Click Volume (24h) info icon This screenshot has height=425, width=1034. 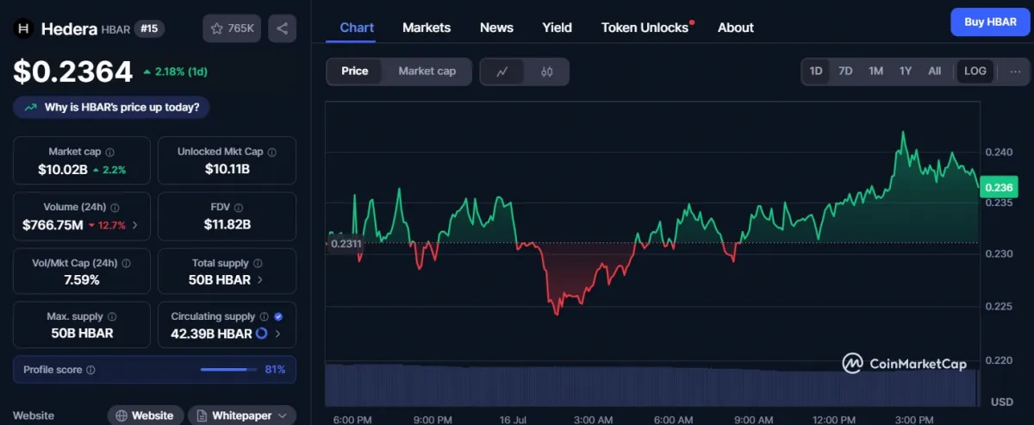115,208
